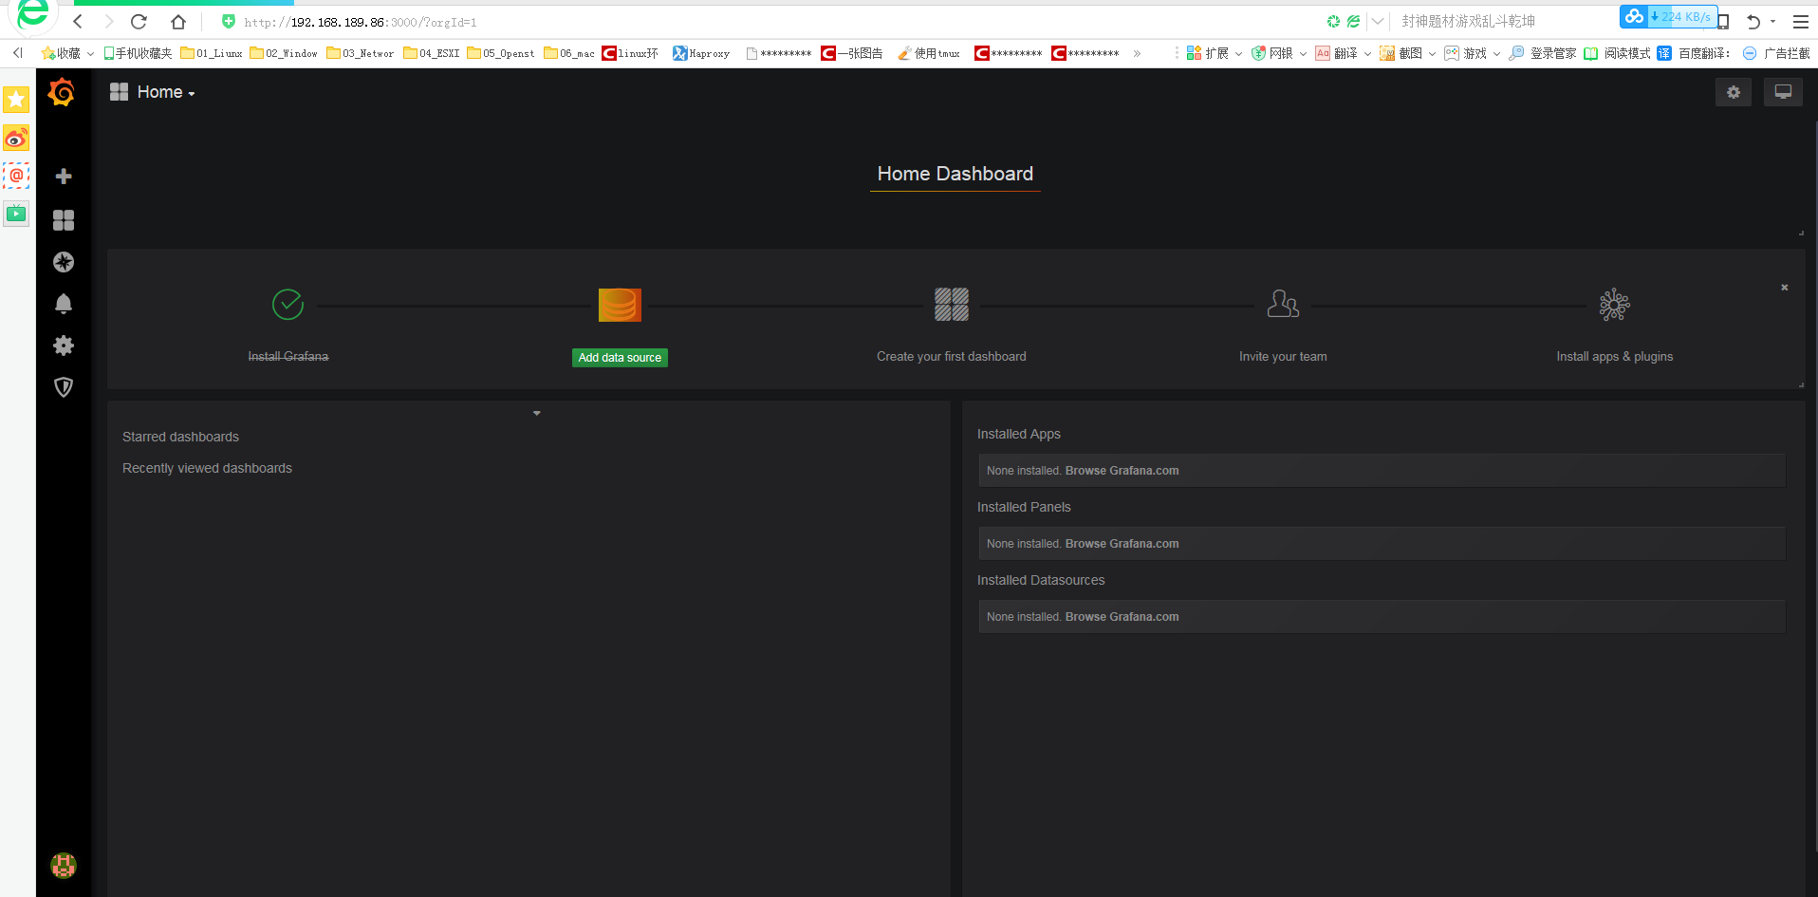Open the 03_Networ bookmark folder
This screenshot has height=897, width=1818.
tap(361, 53)
